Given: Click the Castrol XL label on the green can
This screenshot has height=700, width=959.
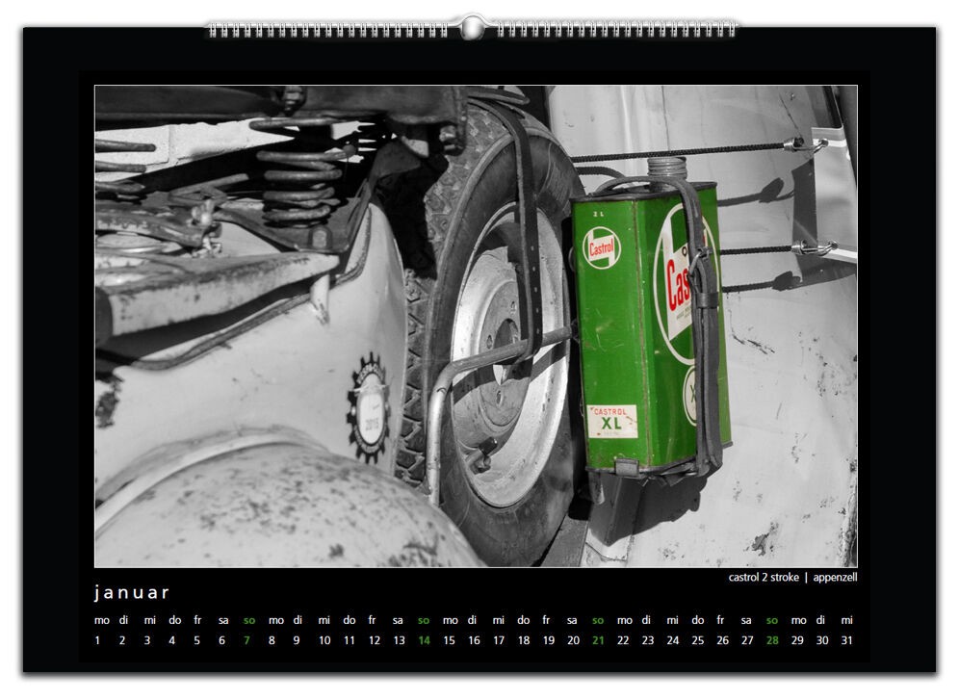Looking at the screenshot, I should click(x=612, y=421).
